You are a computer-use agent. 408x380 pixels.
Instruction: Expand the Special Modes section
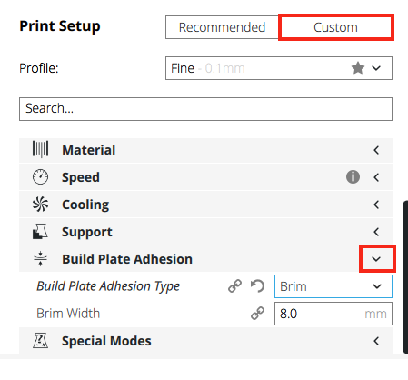(x=376, y=341)
